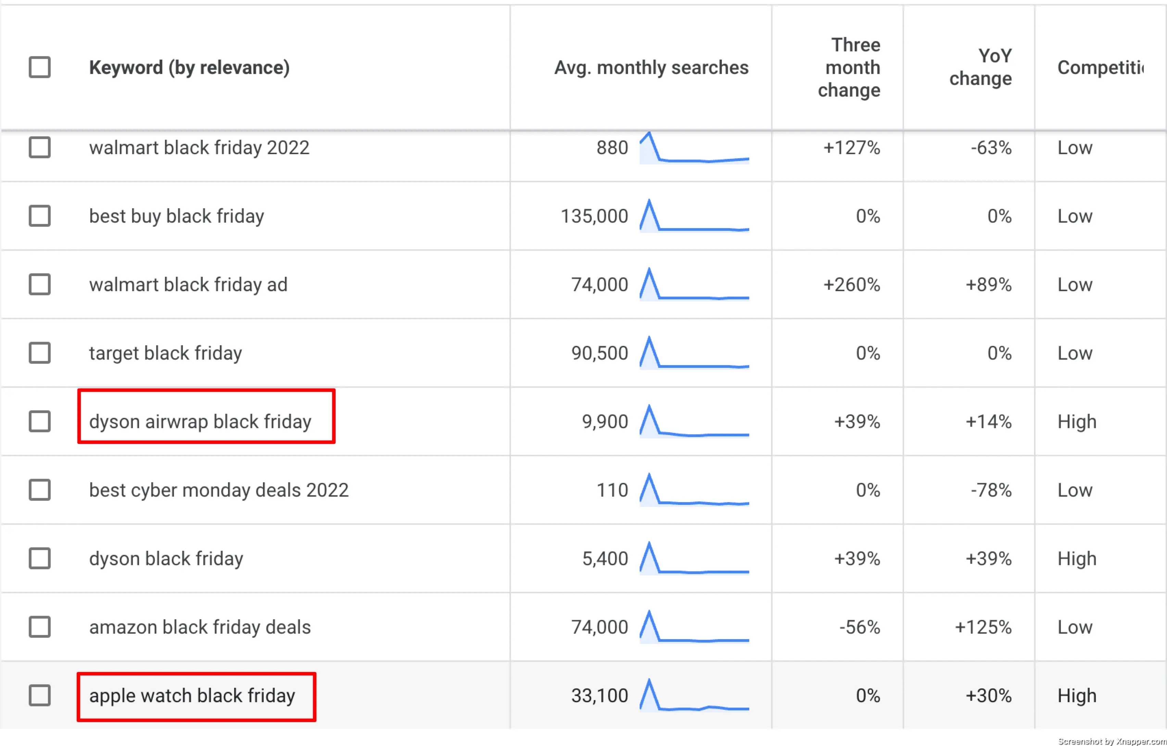This screenshot has height=746, width=1167.
Task: Click keyword dyson airwrap black friday
Action: (200, 422)
